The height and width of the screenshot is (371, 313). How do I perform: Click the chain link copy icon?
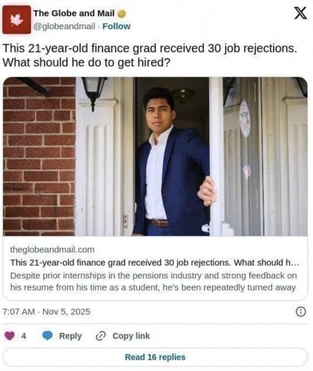pos(101,336)
